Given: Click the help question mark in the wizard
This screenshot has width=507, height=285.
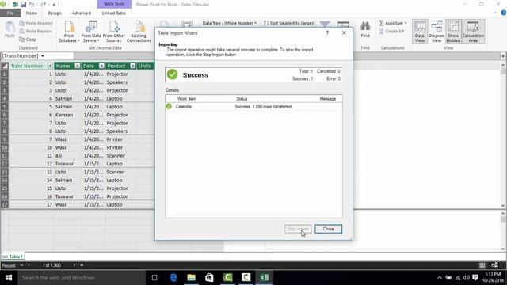Looking at the screenshot, I should (x=327, y=32).
